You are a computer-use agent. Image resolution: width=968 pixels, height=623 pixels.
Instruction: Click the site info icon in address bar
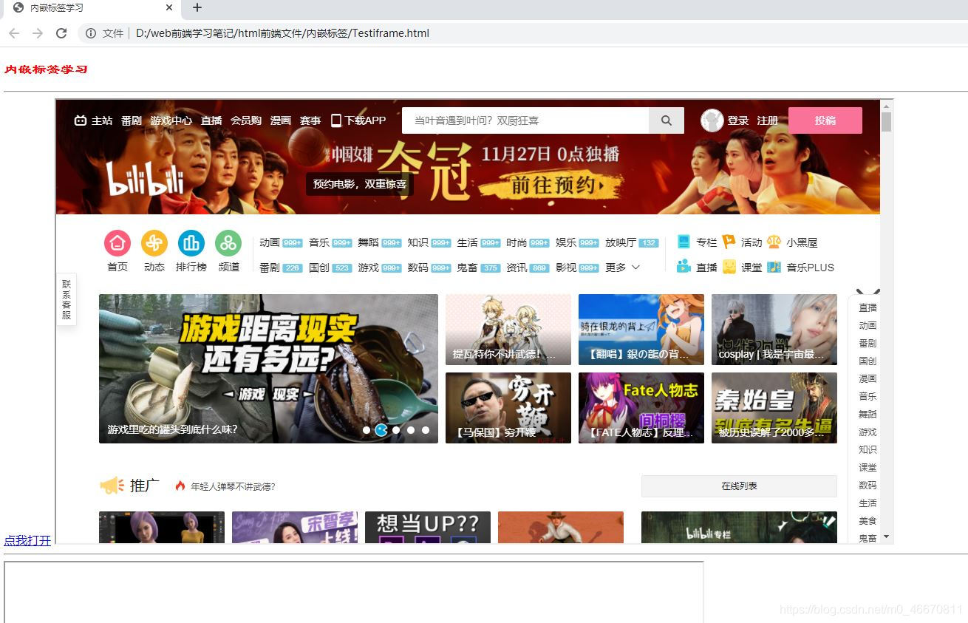[x=91, y=33]
